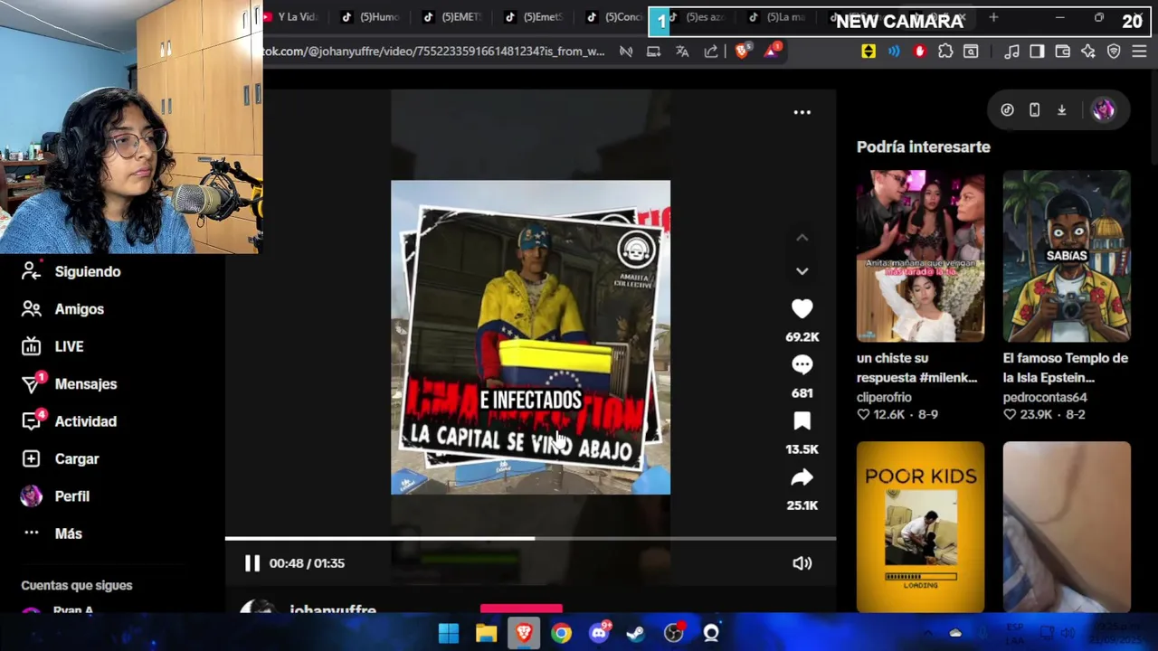Open LIVE in the sidebar

69,346
